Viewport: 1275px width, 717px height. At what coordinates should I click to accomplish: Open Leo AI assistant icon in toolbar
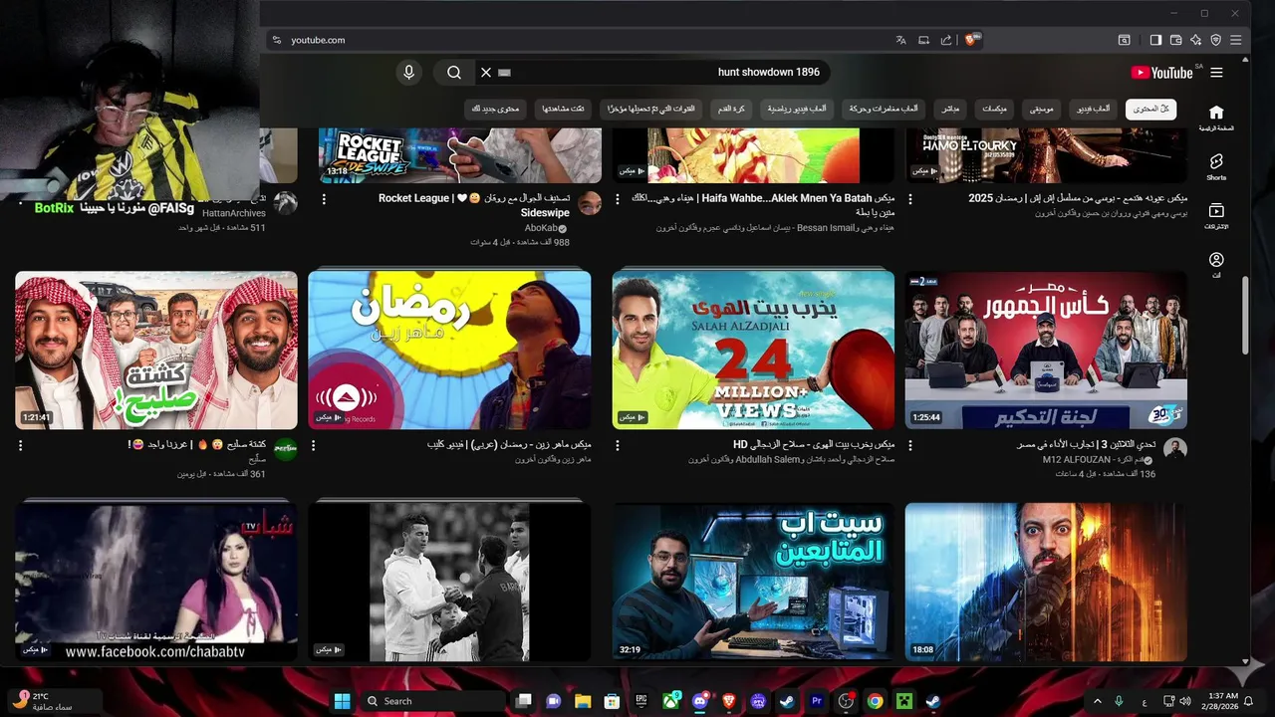(1195, 40)
